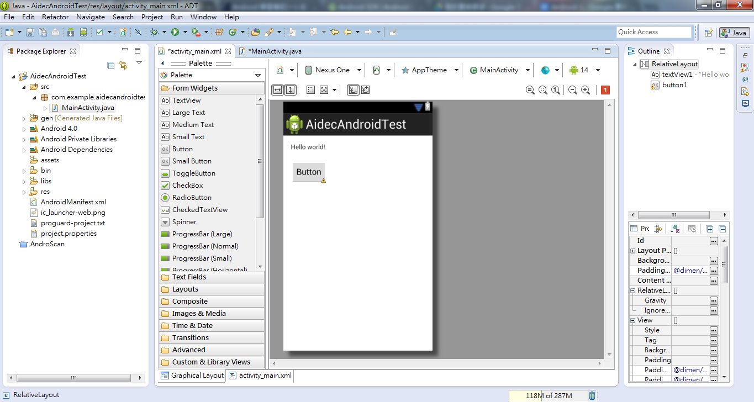Screen dimensions: 754x402
Task: Toggle fill height layout button
Action: pos(291,89)
